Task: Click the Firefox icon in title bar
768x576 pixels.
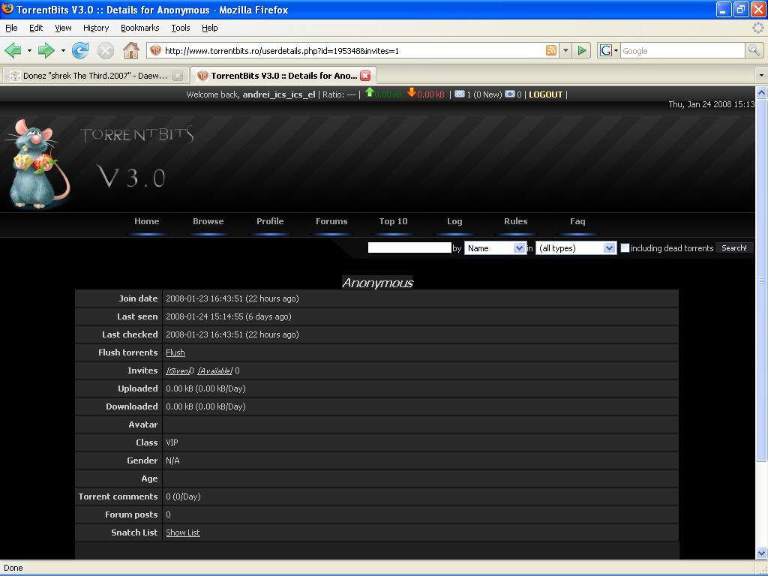Action: tap(7, 9)
